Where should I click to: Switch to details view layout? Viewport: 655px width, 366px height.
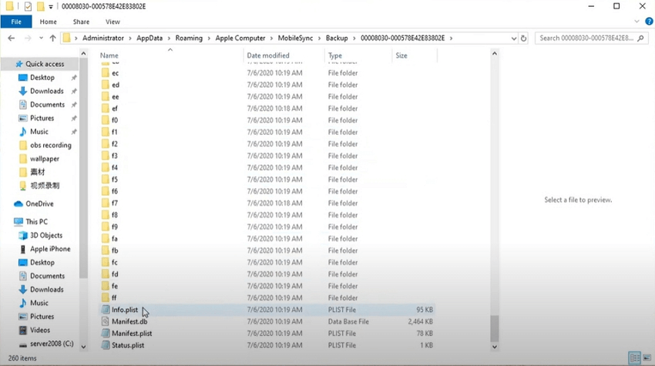pyautogui.click(x=633, y=358)
